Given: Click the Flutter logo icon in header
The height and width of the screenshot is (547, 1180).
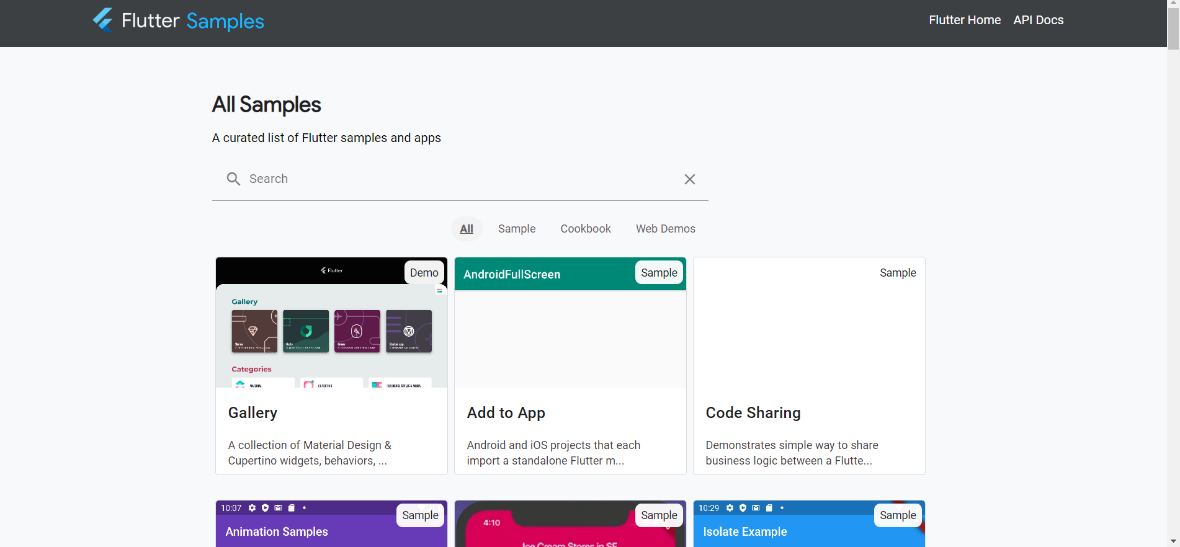Looking at the screenshot, I should [103, 20].
